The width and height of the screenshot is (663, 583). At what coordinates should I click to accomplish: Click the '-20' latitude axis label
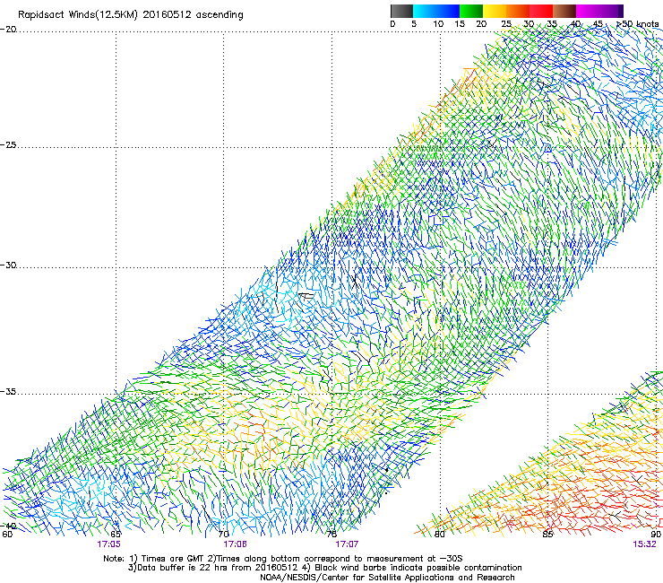8,30
